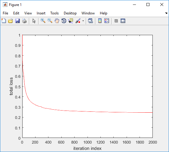Show Plot Tools and dock figure
Screen dimensions: 169x152
[123, 21]
